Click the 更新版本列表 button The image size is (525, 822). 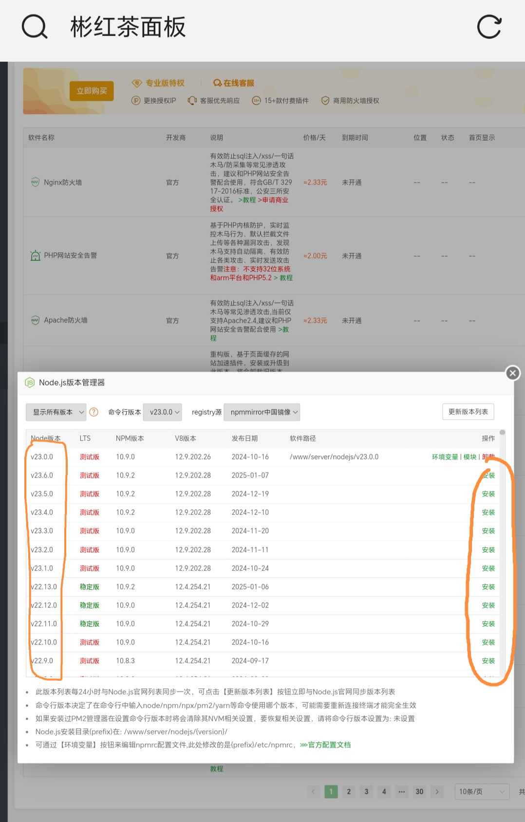(468, 412)
